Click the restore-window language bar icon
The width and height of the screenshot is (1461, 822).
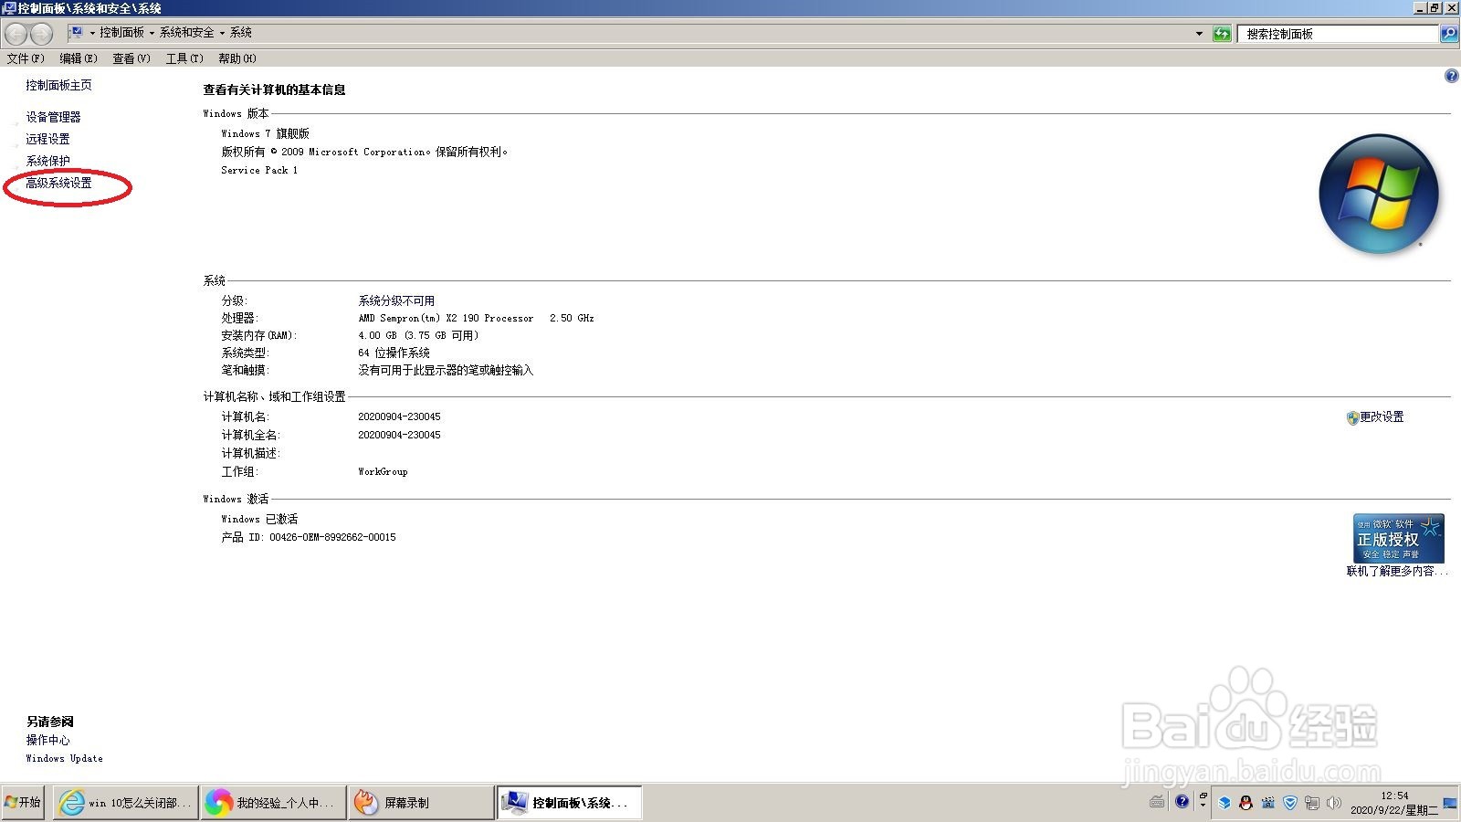pyautogui.click(x=1203, y=796)
